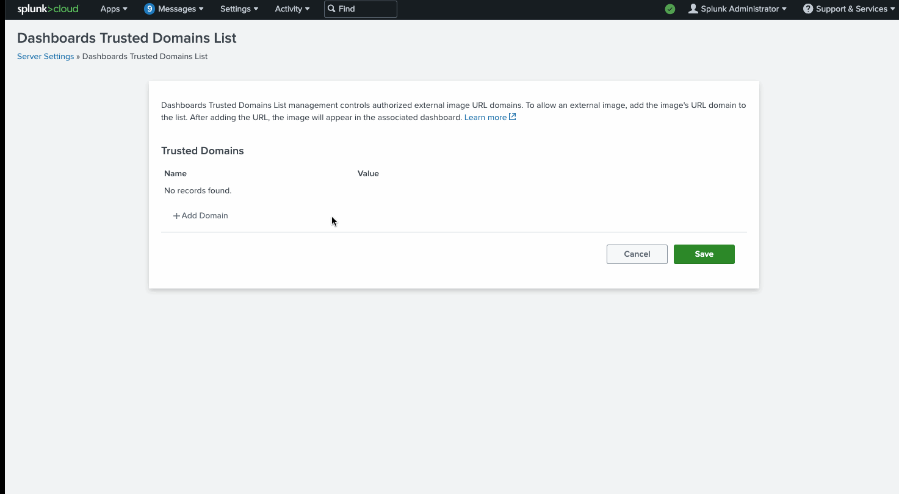Click the Splunk Administrator user icon
899x494 pixels.
pos(693,9)
